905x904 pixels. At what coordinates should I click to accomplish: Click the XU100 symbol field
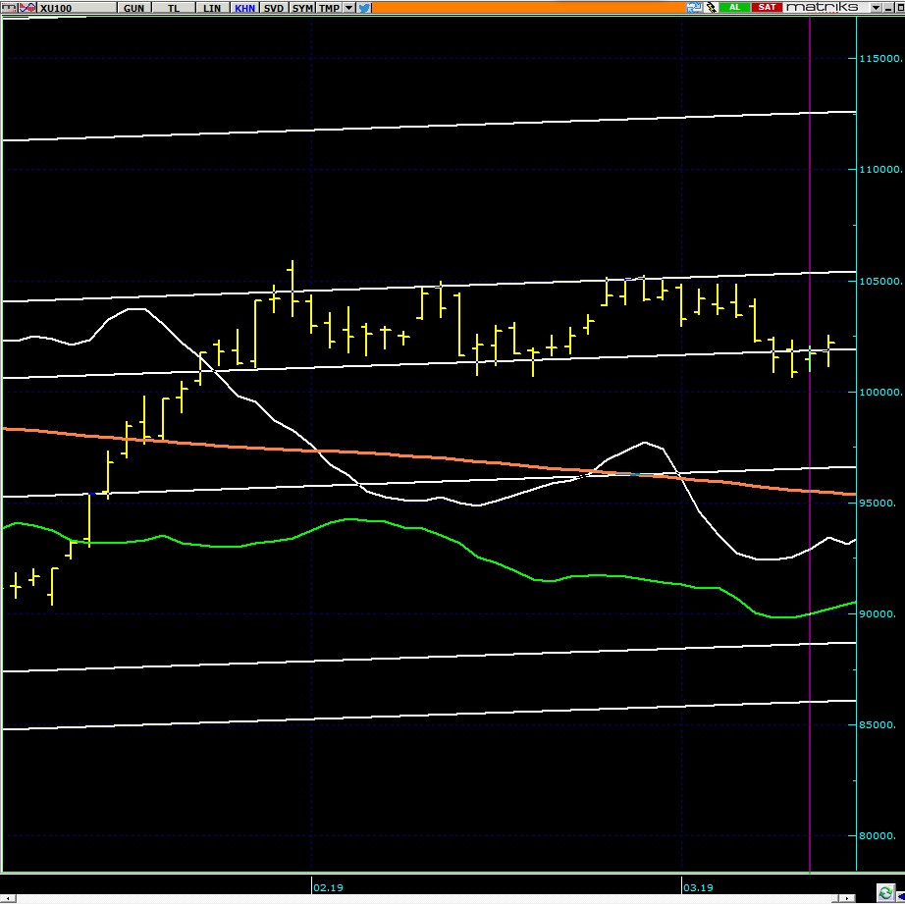tap(77, 8)
